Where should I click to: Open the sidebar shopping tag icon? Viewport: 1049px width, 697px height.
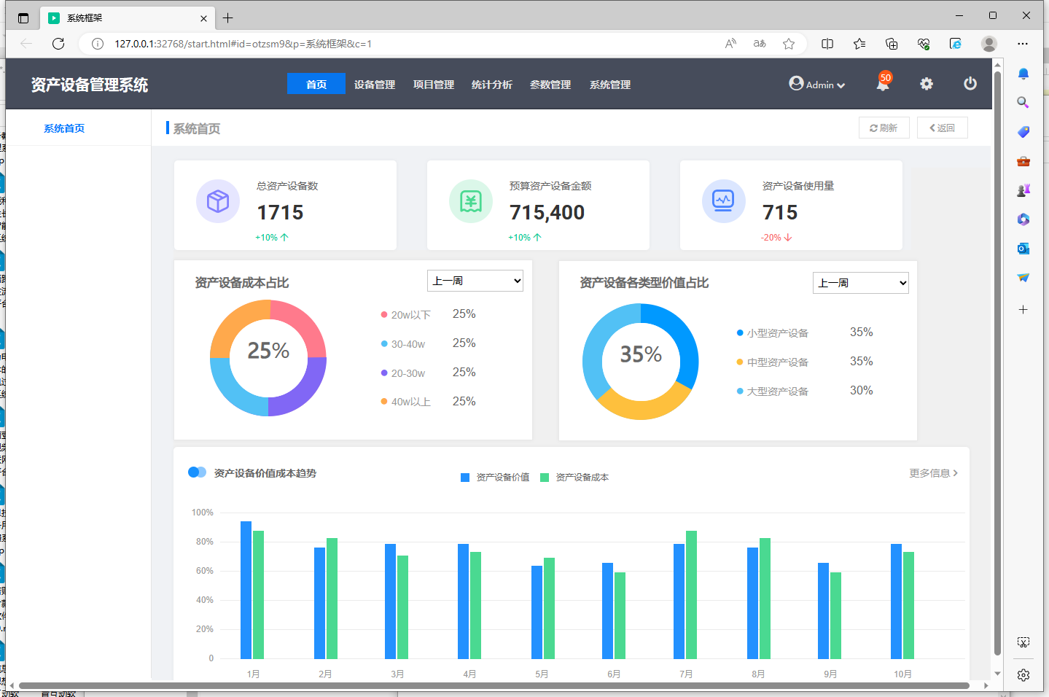pyautogui.click(x=1023, y=132)
